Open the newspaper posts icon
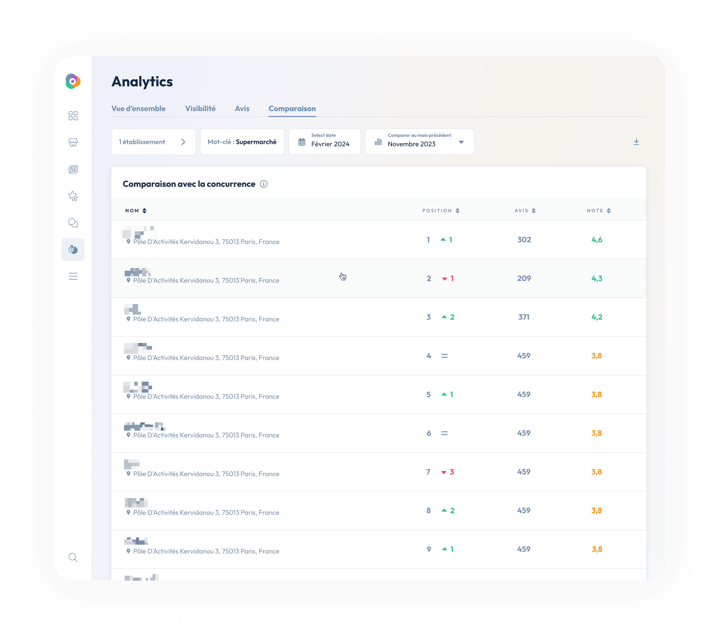Screen dimensions: 720x642 pos(73,169)
